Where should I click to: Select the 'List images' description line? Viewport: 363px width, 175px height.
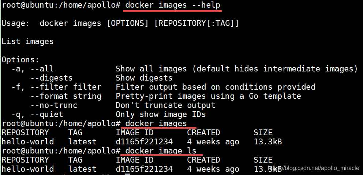(27, 42)
